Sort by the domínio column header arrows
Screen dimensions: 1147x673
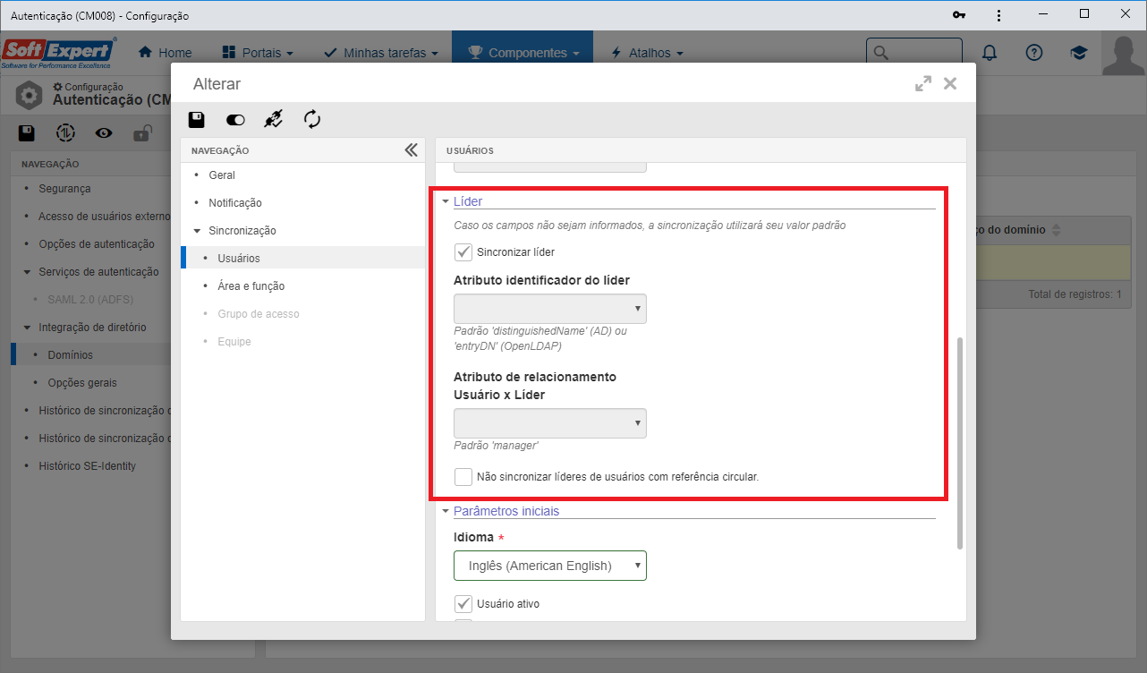click(1056, 230)
